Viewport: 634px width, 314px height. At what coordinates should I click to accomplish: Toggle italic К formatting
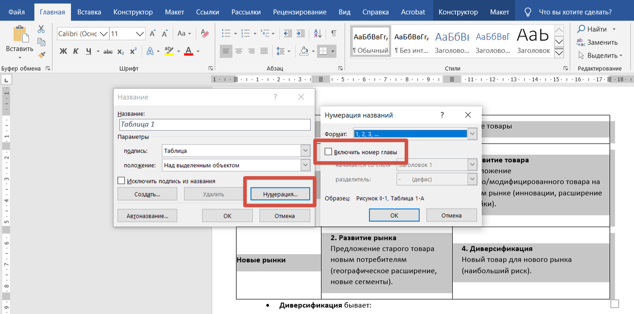tap(76, 51)
